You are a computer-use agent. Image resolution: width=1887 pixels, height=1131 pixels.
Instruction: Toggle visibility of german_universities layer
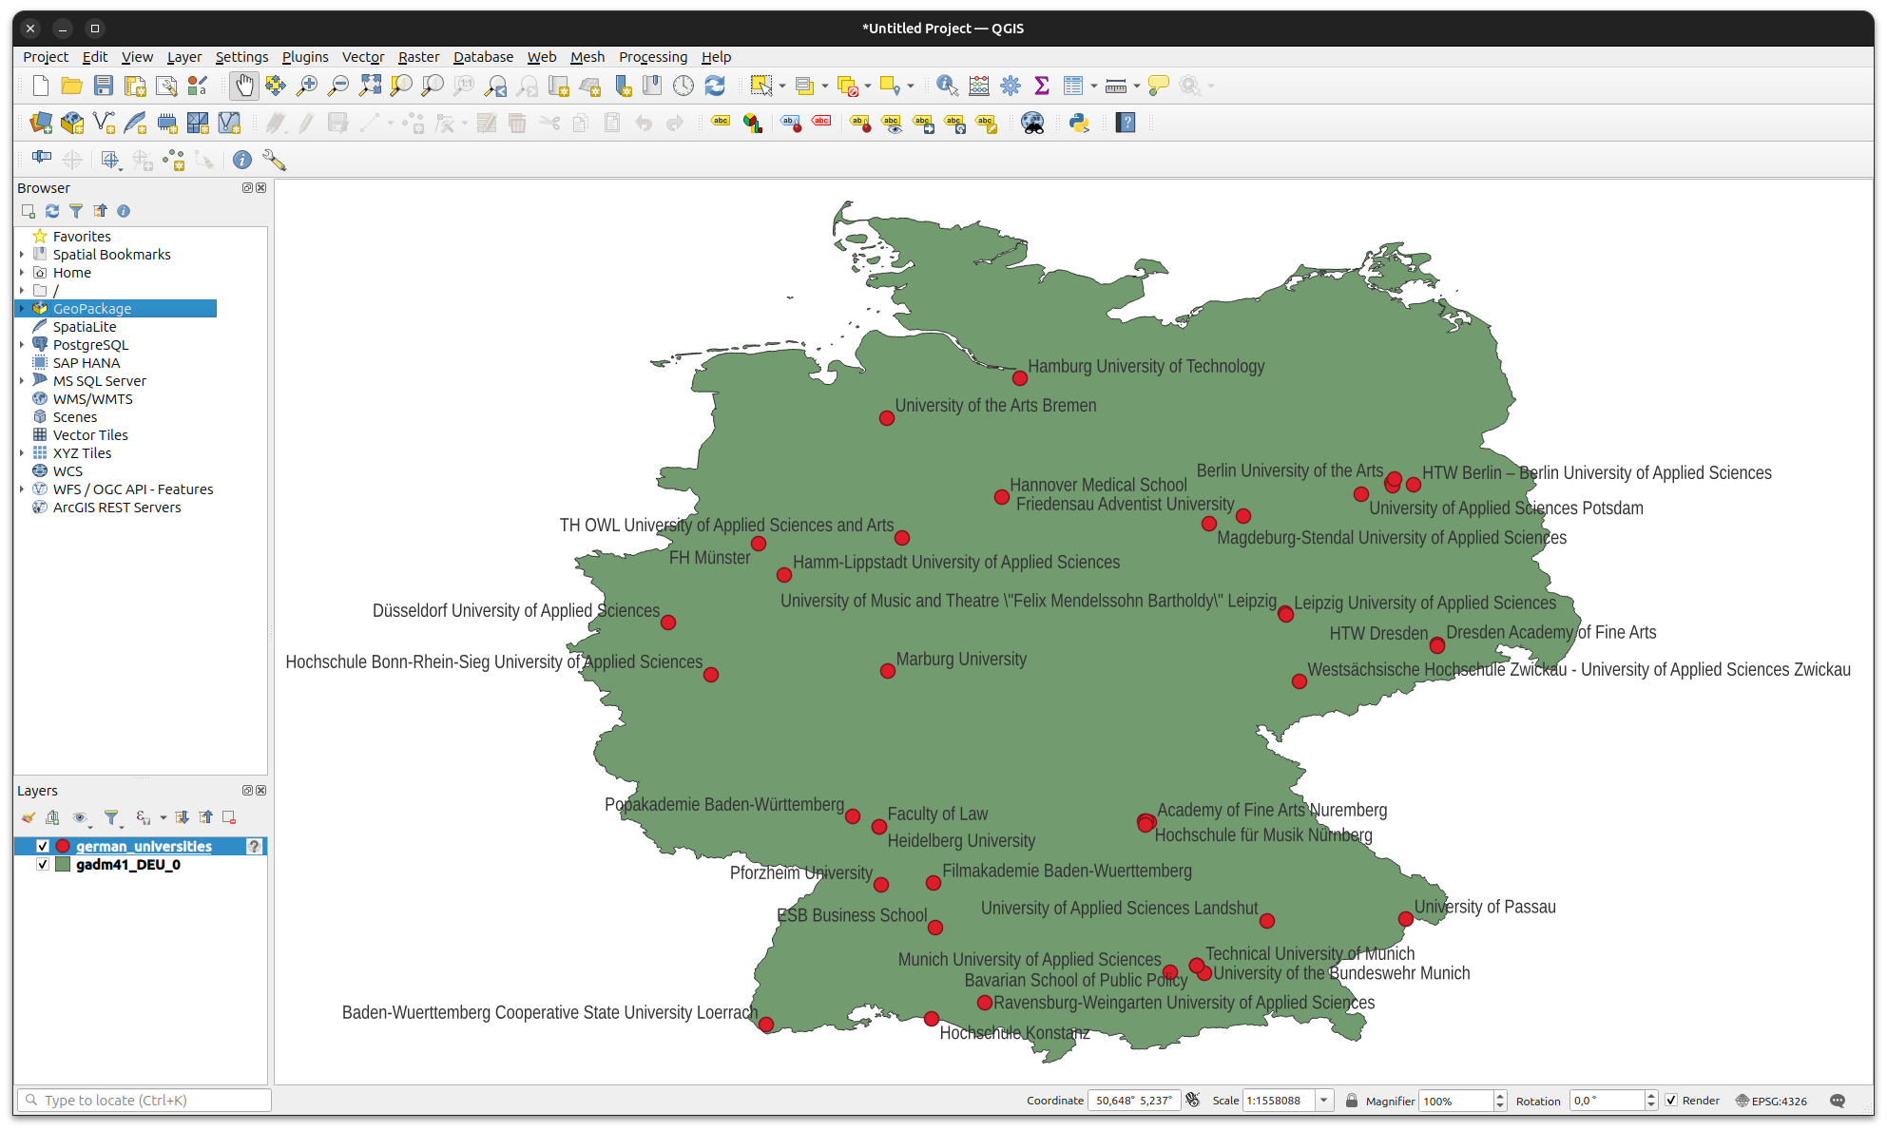(x=43, y=846)
